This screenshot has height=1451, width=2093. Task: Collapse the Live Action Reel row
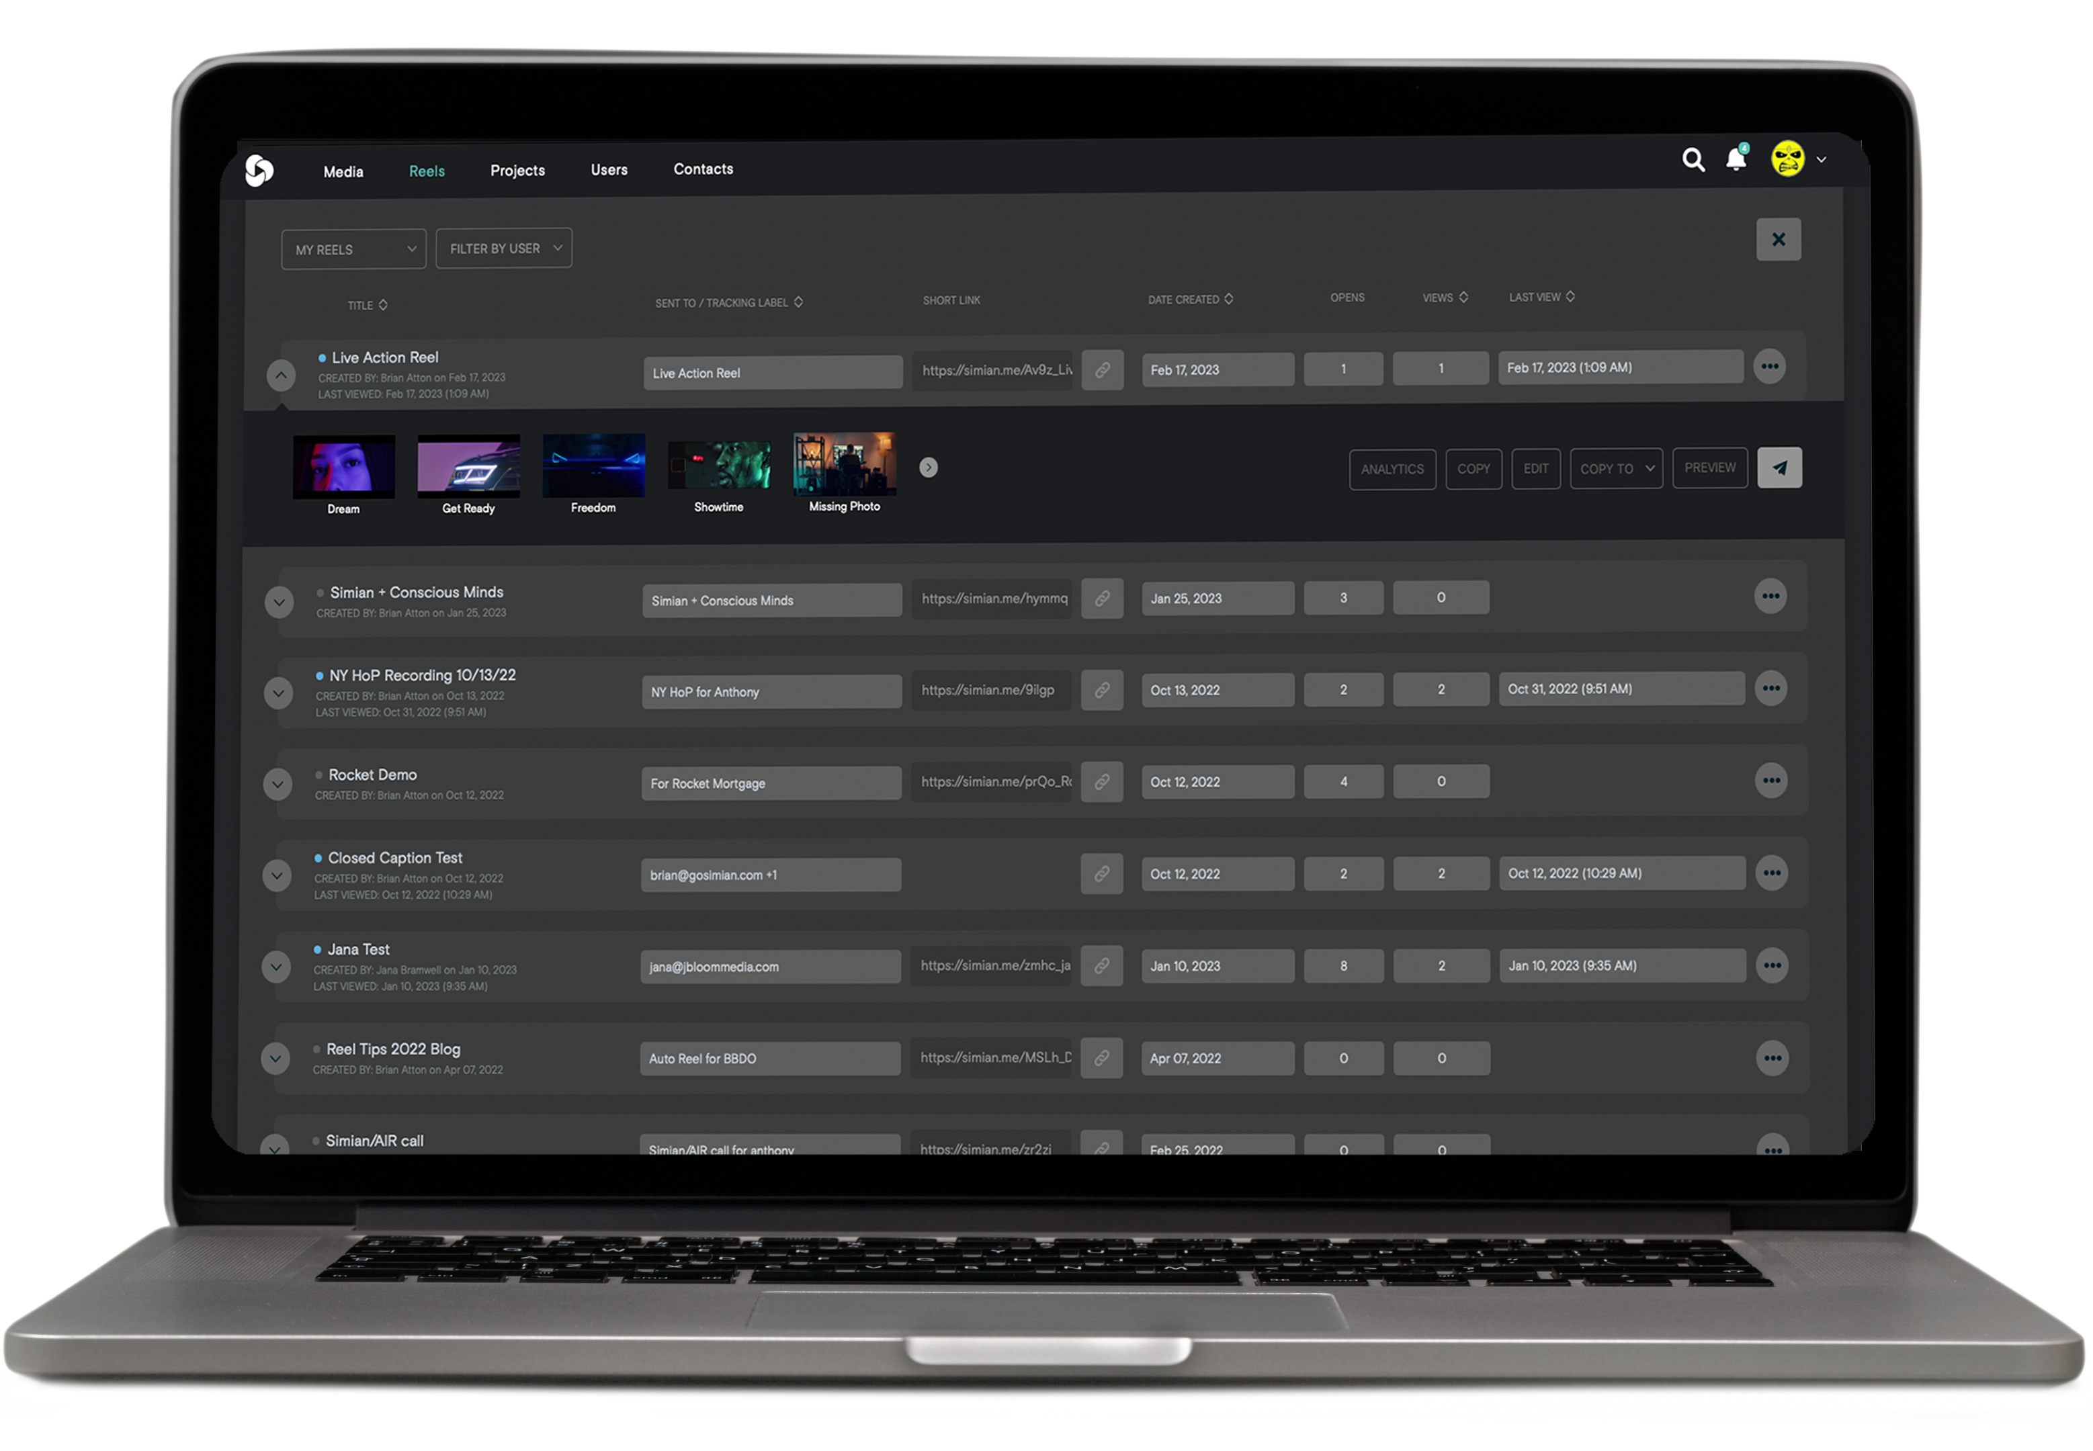281,375
